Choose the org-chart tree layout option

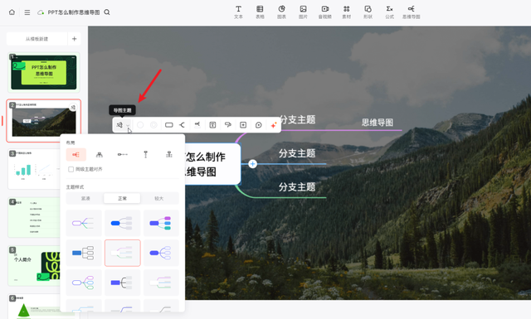click(100, 155)
